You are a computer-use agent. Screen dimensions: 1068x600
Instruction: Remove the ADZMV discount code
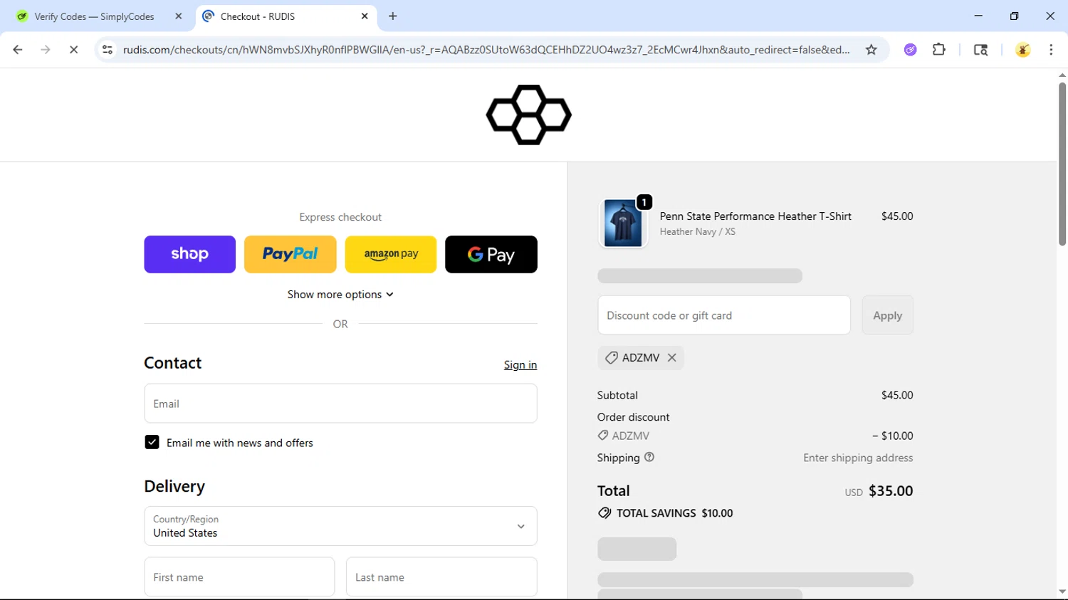tap(671, 358)
